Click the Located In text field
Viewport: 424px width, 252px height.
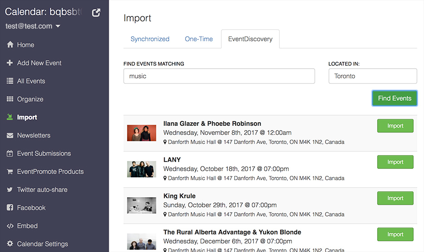pos(372,76)
